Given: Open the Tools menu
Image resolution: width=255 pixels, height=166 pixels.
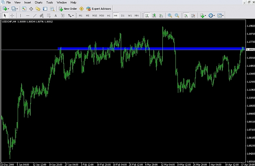Looking at the screenshot, I should [x=50, y=2].
